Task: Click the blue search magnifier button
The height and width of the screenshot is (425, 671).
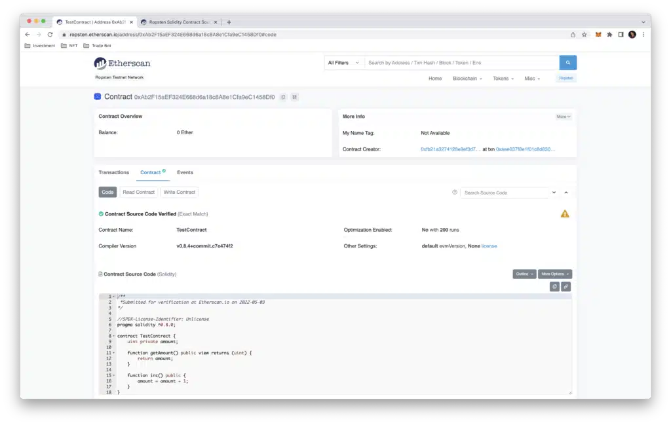Action: point(567,62)
